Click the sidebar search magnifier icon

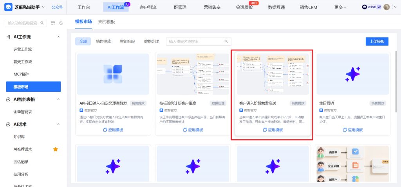coord(42,23)
